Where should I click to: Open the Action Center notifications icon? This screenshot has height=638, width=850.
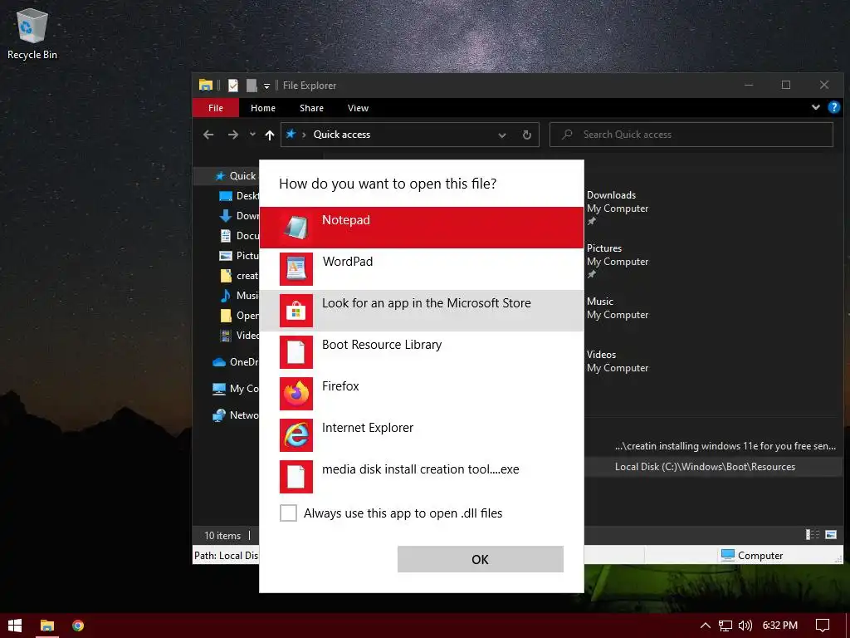coord(823,626)
